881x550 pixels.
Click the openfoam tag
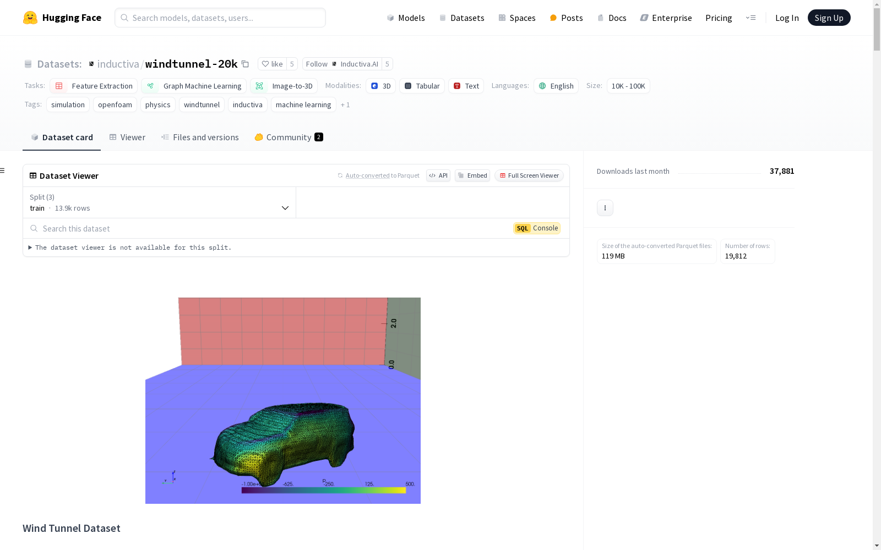click(x=115, y=105)
